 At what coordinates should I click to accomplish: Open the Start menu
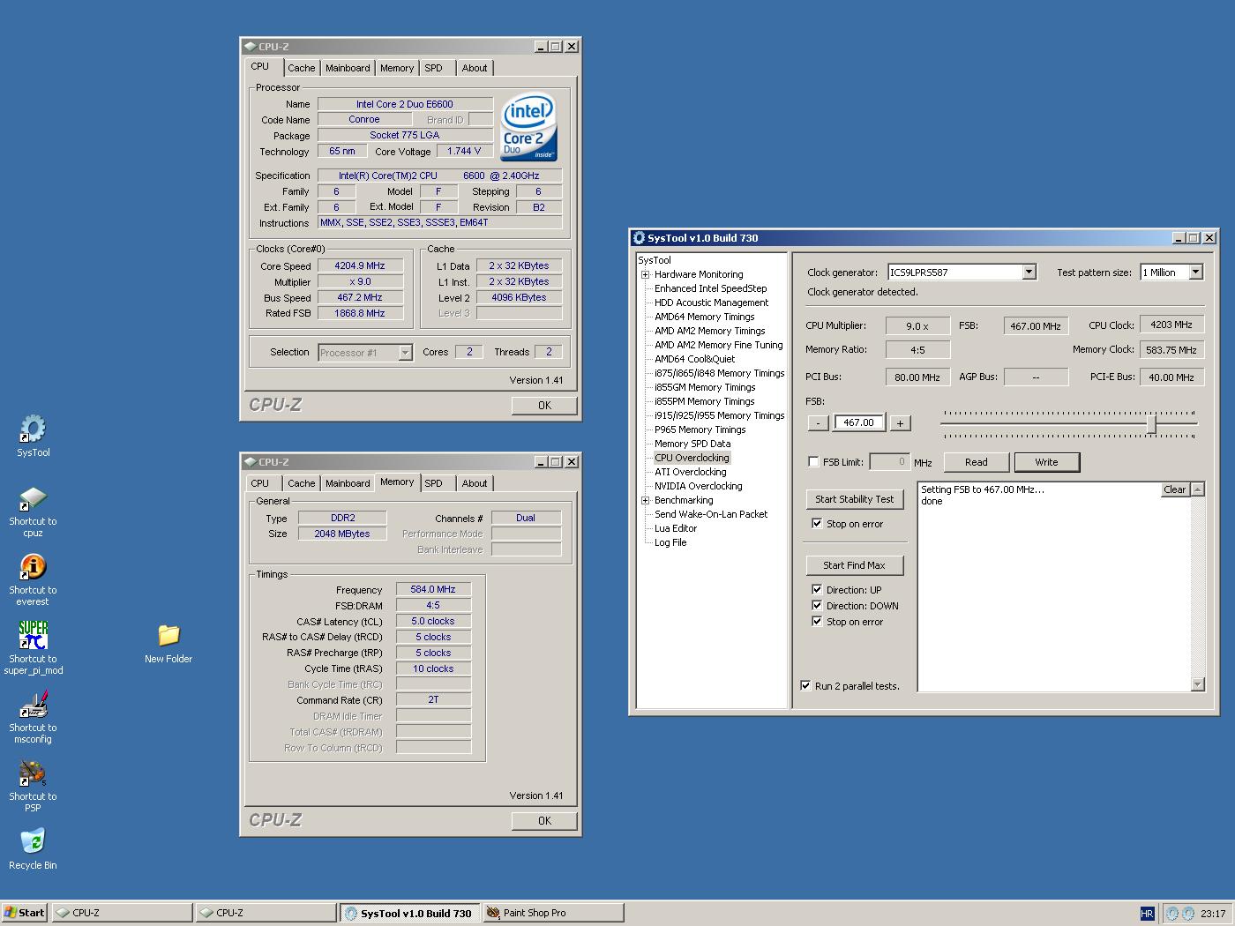click(25, 913)
